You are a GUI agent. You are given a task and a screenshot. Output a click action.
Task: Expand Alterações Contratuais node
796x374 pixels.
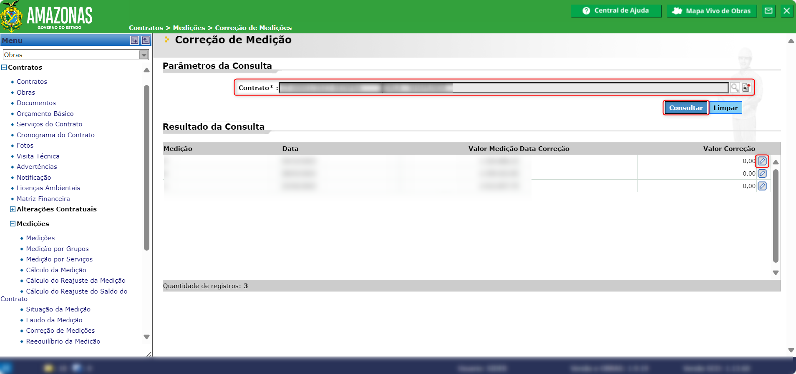(13, 209)
